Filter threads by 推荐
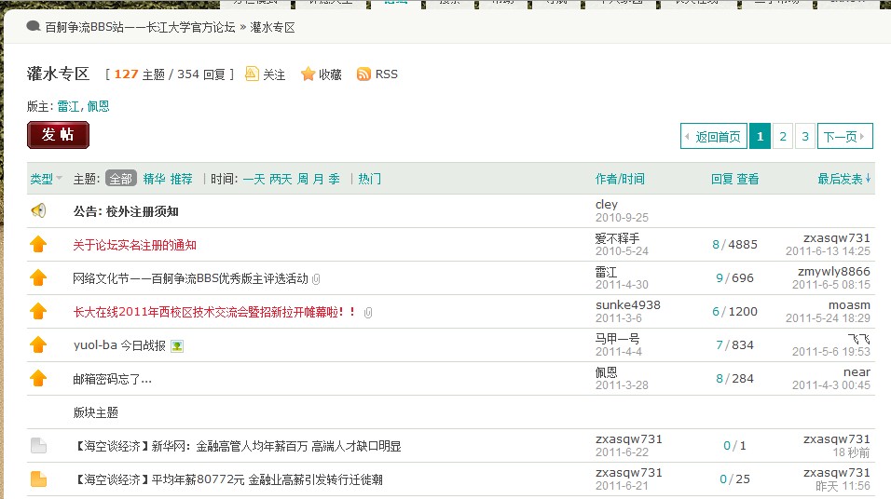 181,179
